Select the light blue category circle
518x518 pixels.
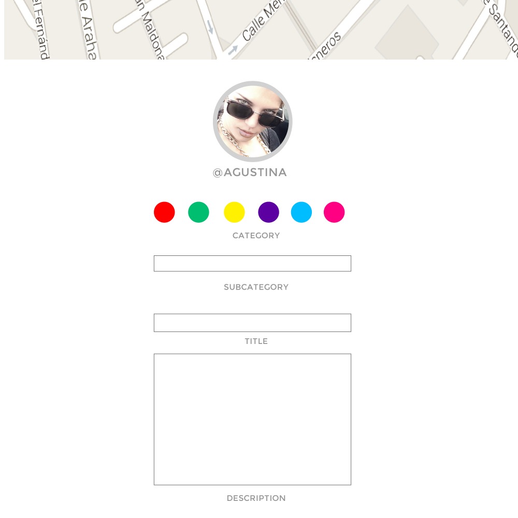click(301, 212)
